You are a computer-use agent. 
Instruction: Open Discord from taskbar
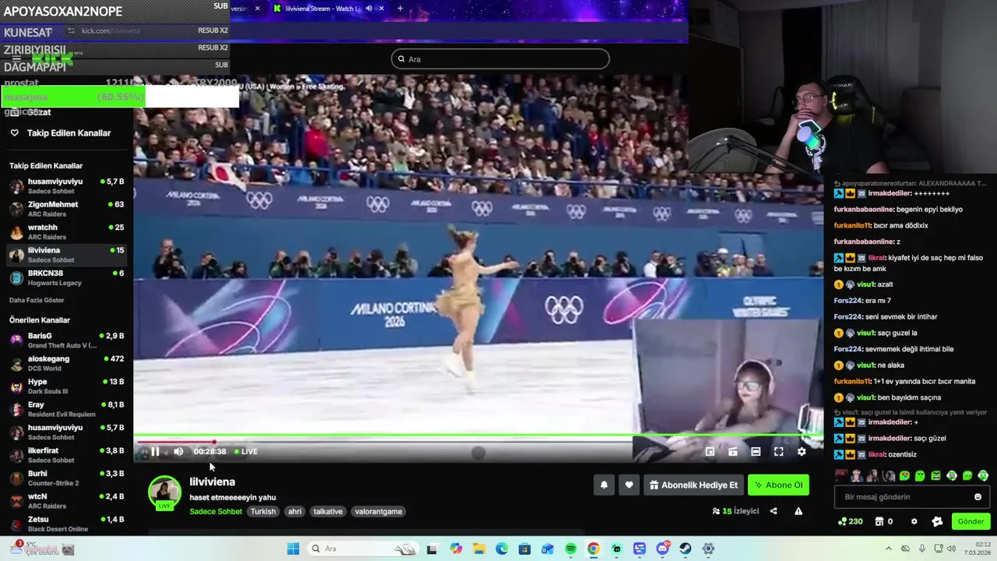[x=662, y=549]
